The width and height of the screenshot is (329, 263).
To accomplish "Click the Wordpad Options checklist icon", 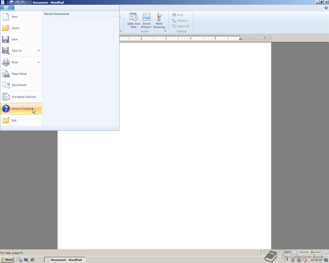I will (x=6, y=97).
